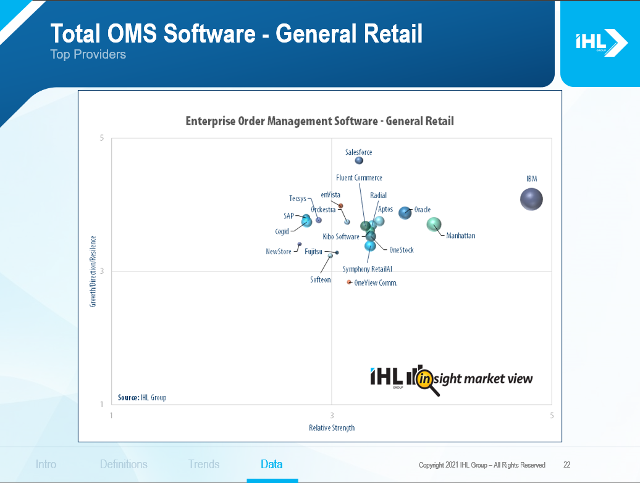640x483 pixels.
Task: Click the Relative Strength axis title
Action: click(332, 428)
